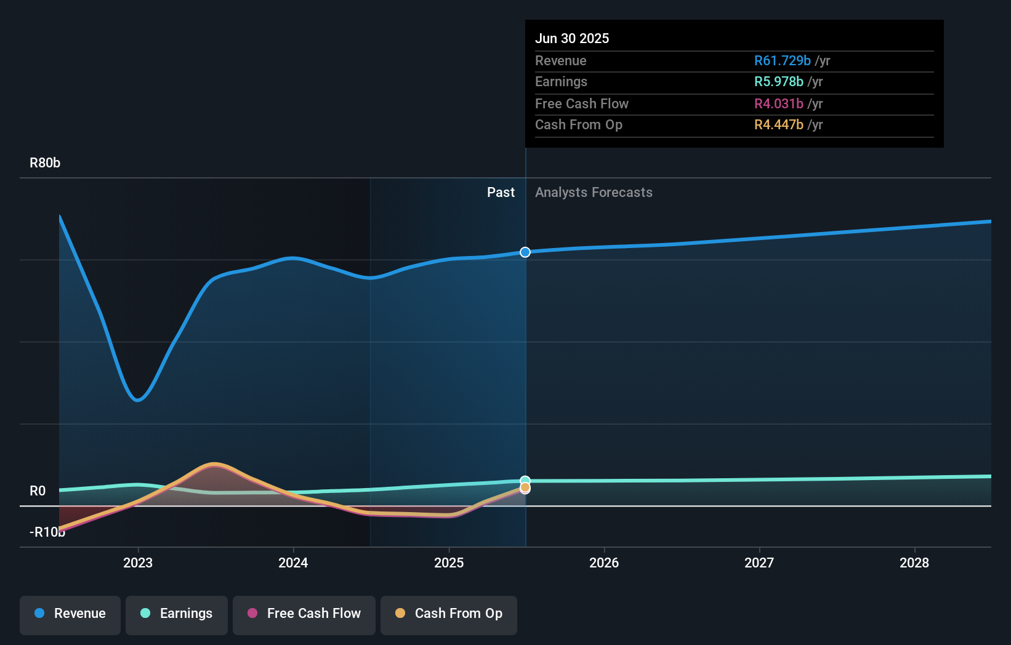This screenshot has height=645, width=1011.
Task: Click the pink Free Cash Flow dot icon
Action: point(252,614)
